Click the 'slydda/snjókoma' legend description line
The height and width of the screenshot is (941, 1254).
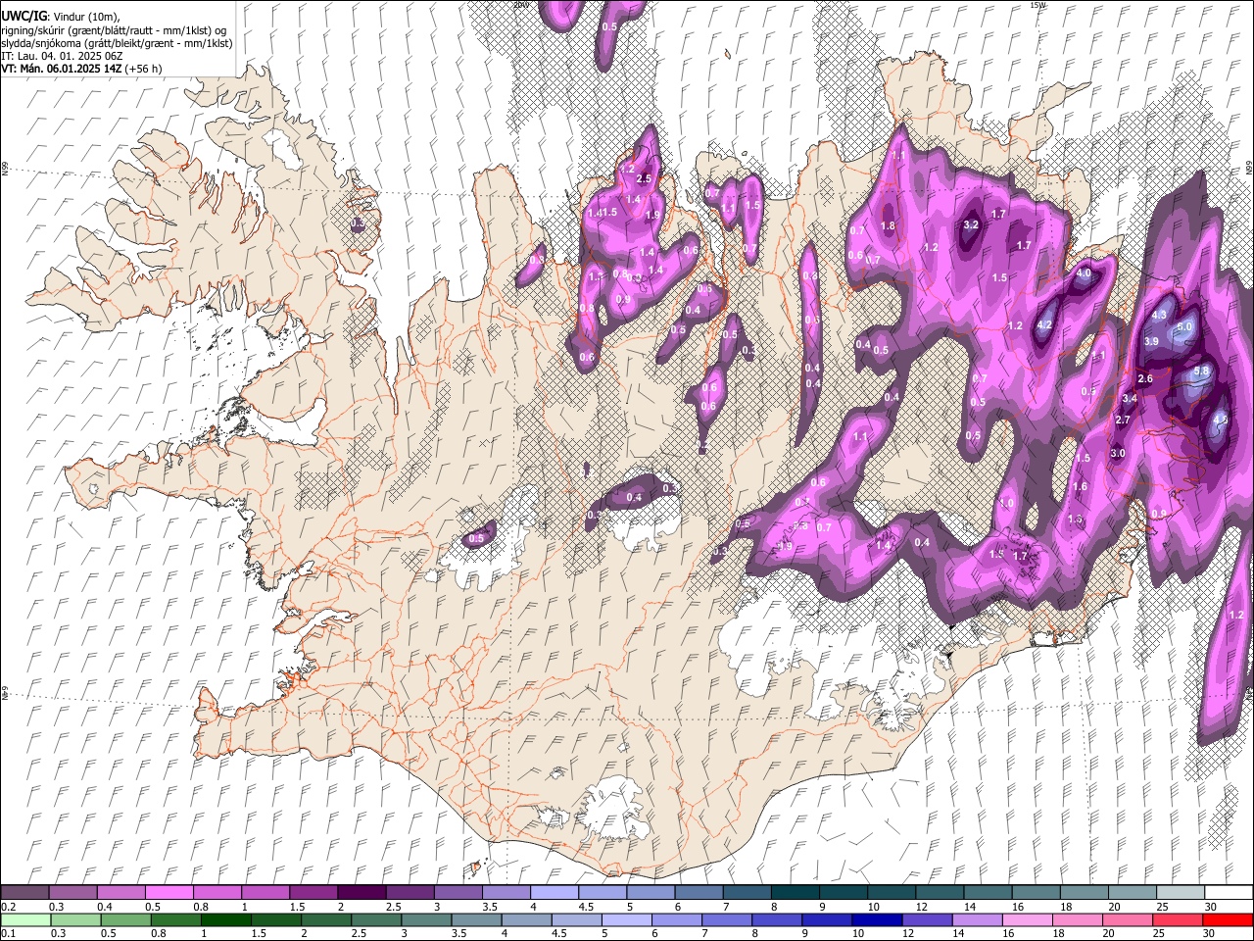(x=117, y=43)
